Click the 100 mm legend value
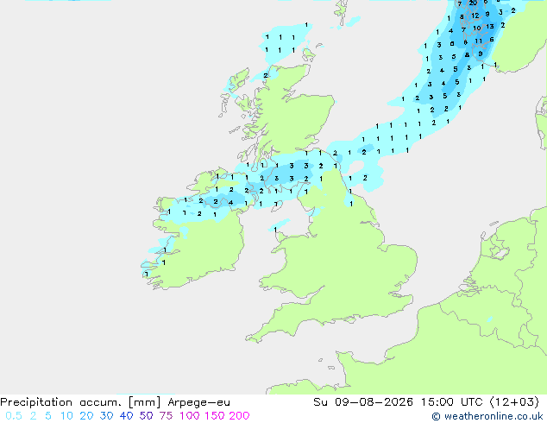The image size is (547, 423). tap(190, 416)
